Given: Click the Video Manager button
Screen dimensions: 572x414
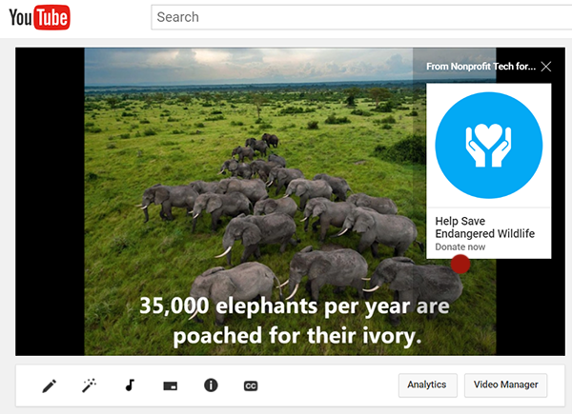Looking at the screenshot, I should click(505, 384).
